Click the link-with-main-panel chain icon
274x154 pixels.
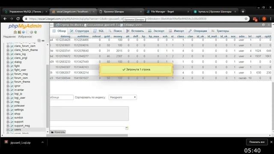pyautogui.click(x=43, y=41)
